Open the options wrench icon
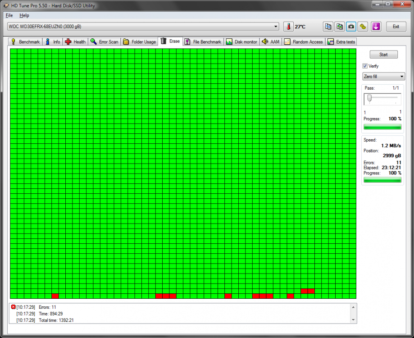Viewport: 414px width, 338px height. pyautogui.click(x=363, y=27)
